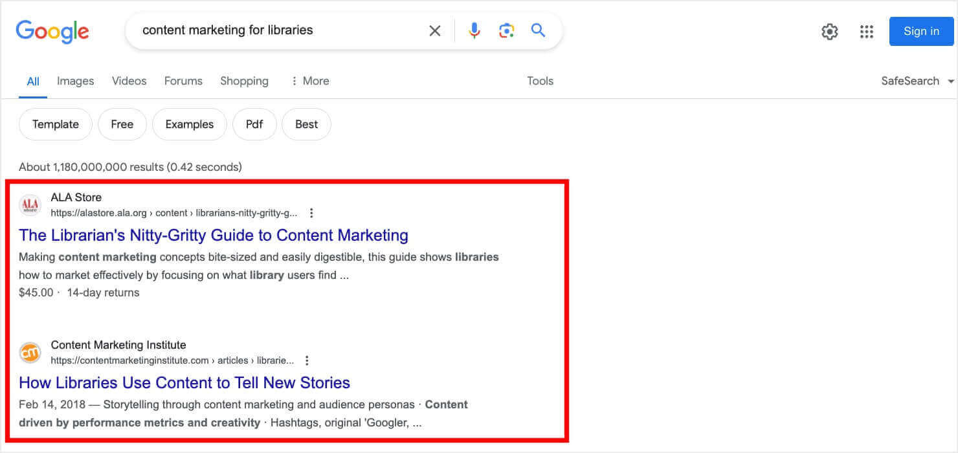This screenshot has width=958, height=453.
Task: Click the Content Marketing Institute favicon
Action: [30, 353]
